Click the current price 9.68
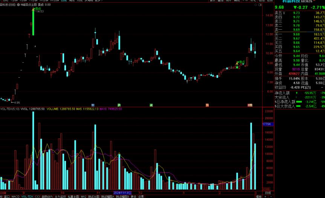 click(279, 8)
